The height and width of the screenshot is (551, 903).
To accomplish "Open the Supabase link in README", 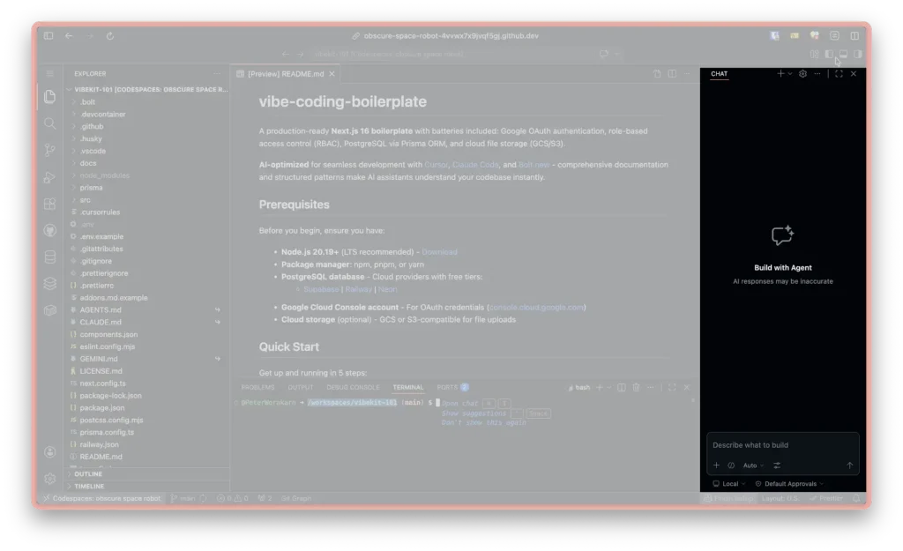I will (321, 290).
